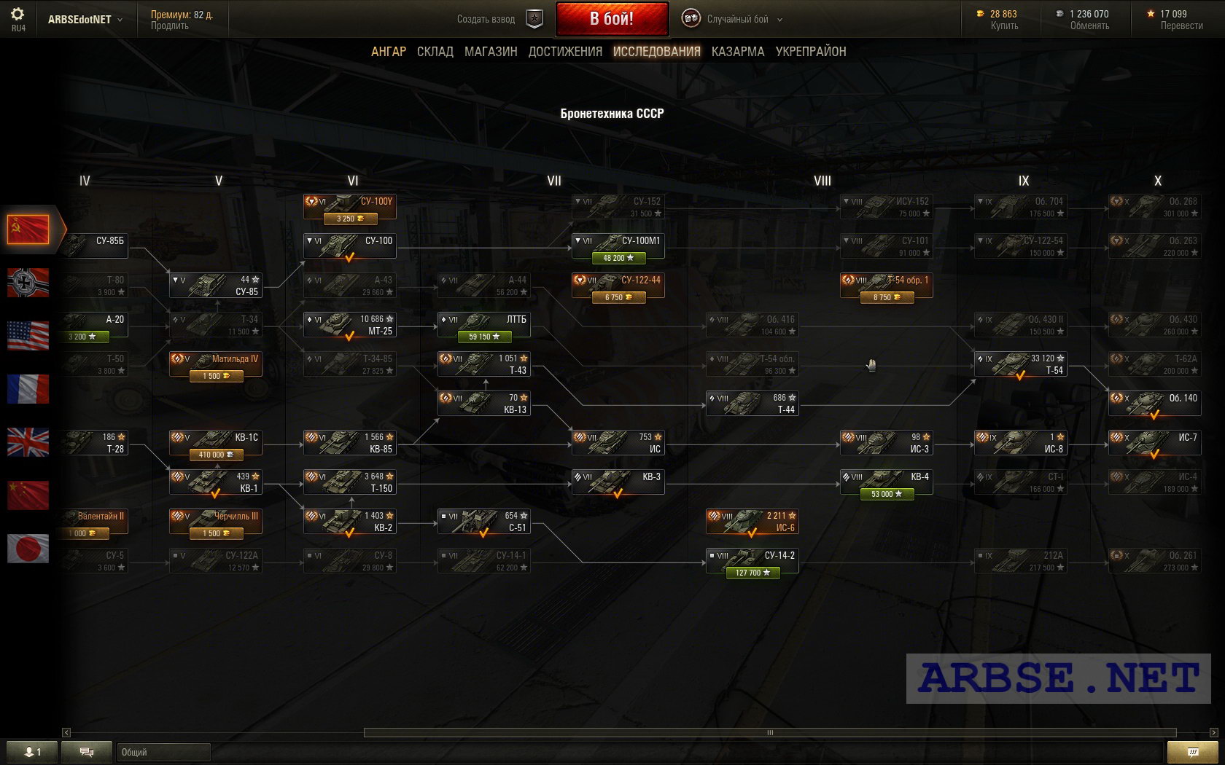
Task: Select the USA nation flag
Action: pos(28,336)
